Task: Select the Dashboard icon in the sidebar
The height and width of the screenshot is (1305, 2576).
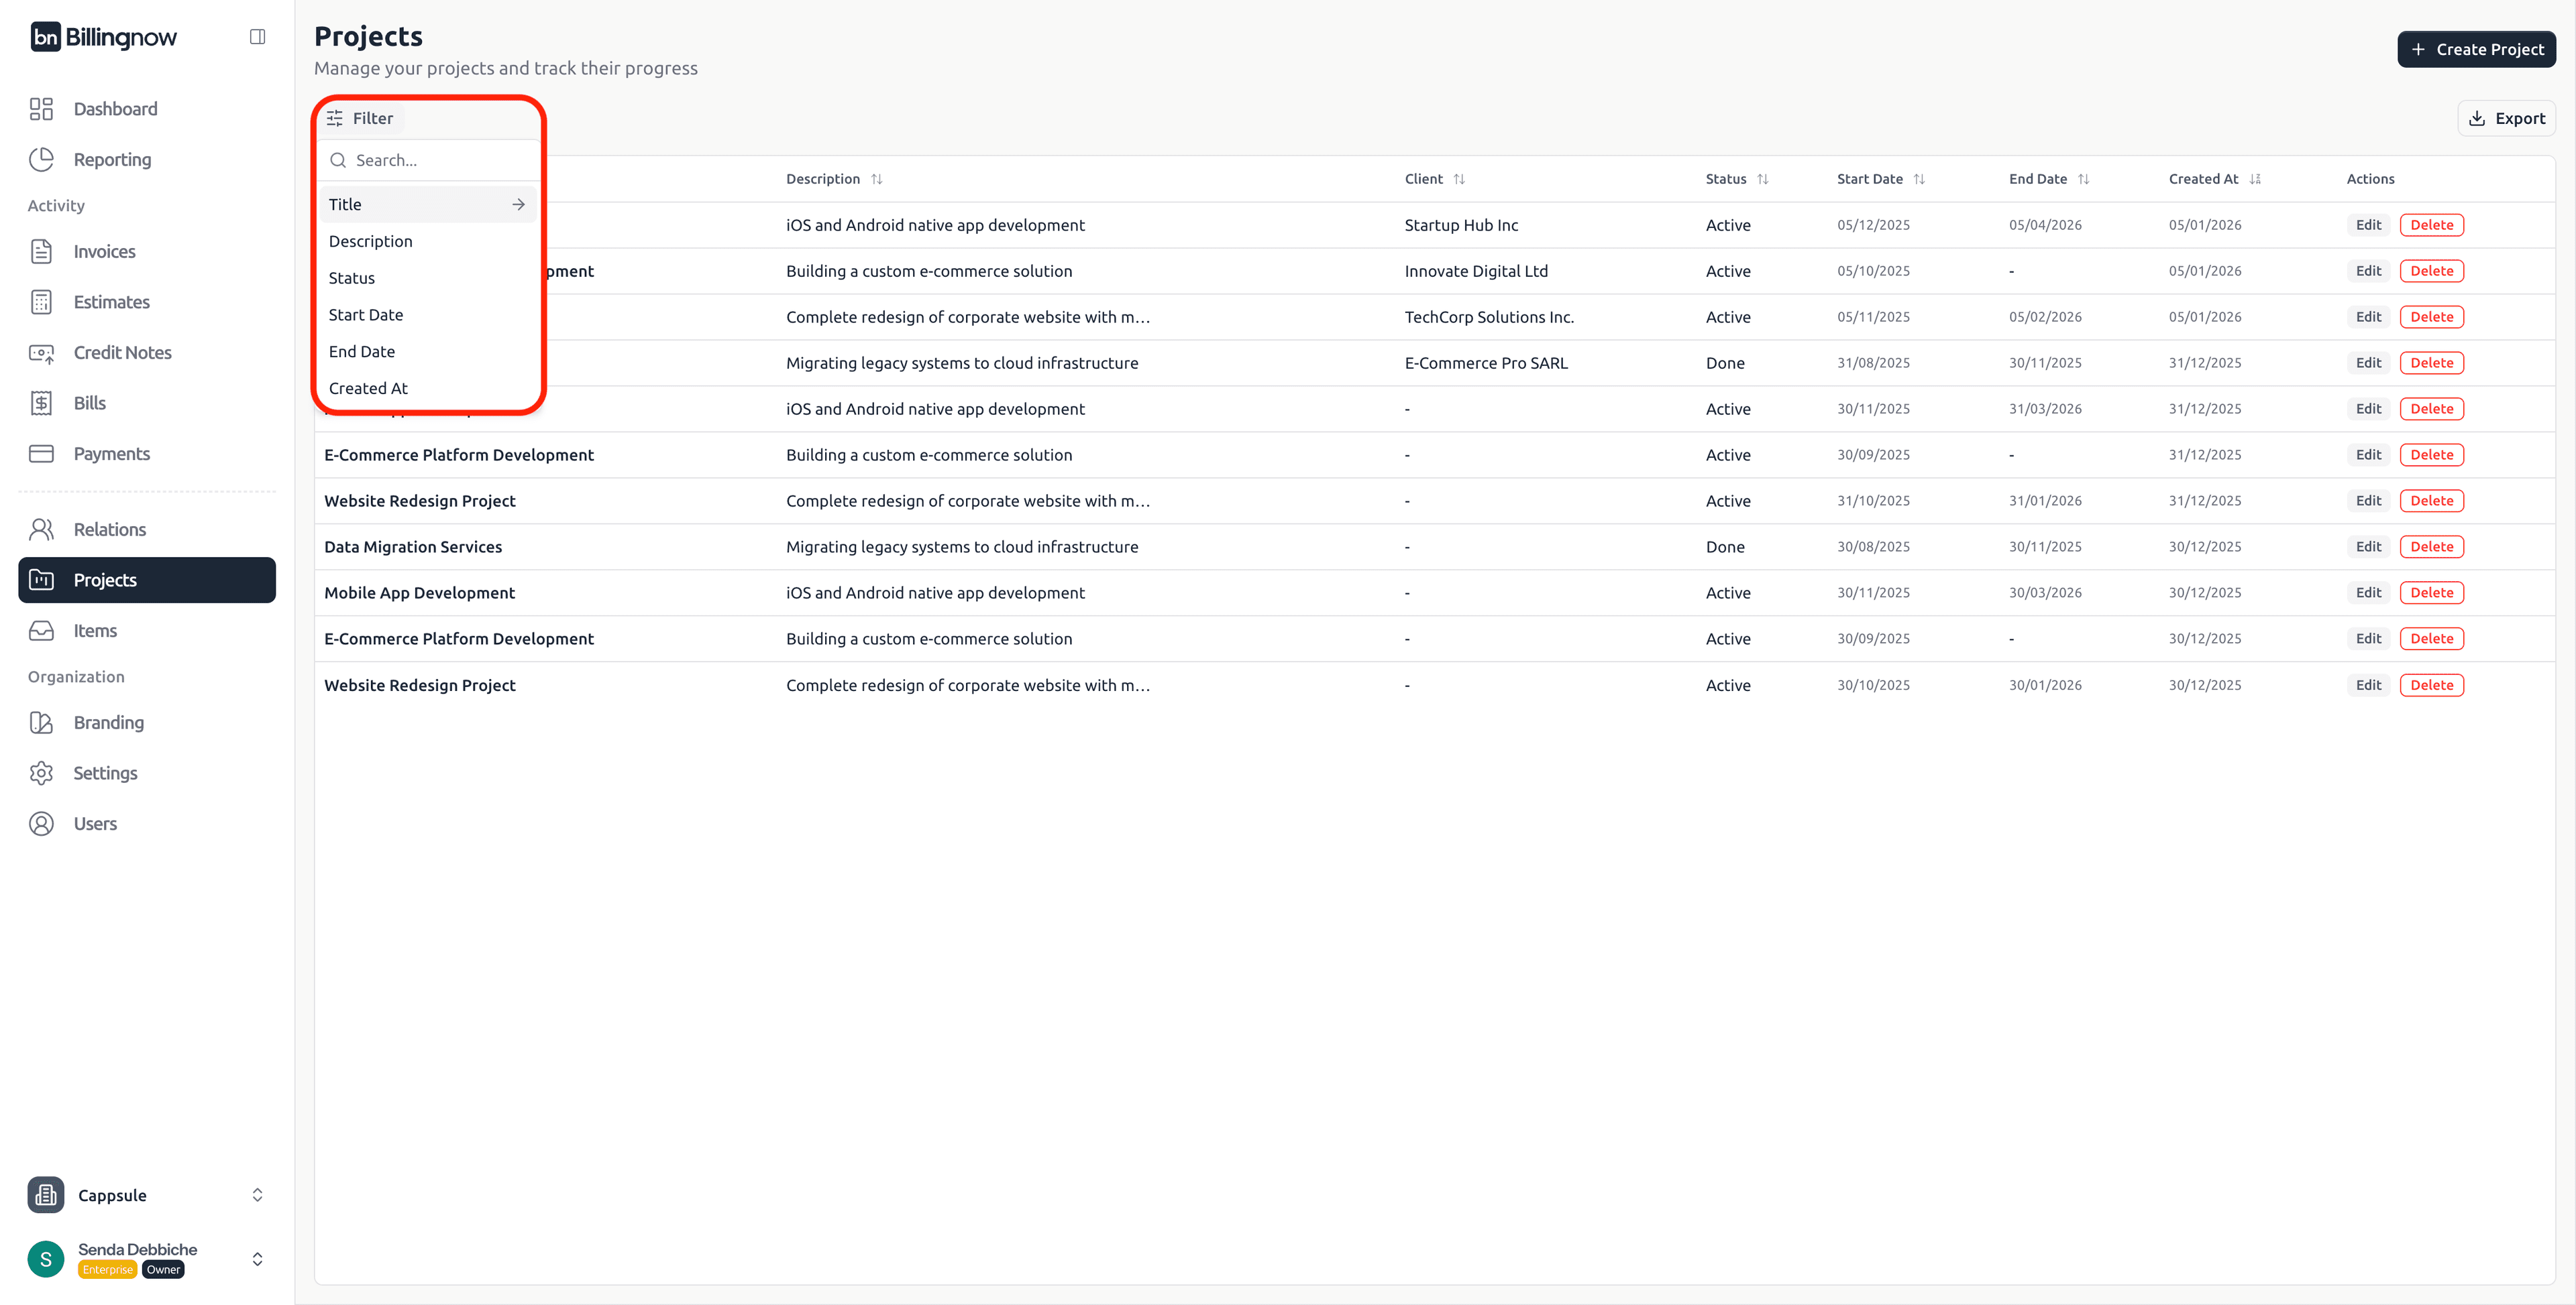Action: click(x=41, y=108)
